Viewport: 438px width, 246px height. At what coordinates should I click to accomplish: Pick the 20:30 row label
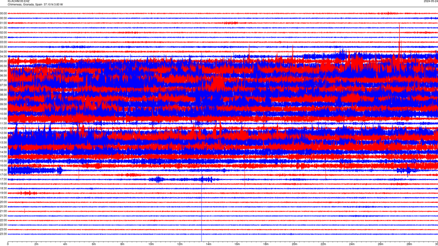tap(3, 206)
